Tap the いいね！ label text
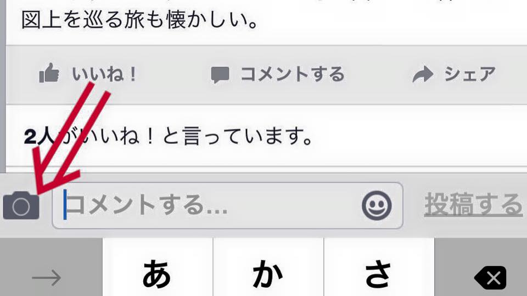Viewport: 527px width, 296px height. (104, 74)
